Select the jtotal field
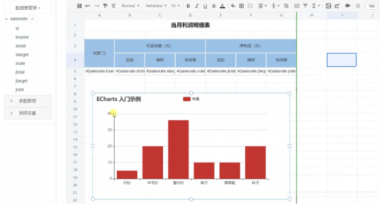The height and width of the screenshot is (204, 386). tap(20, 72)
